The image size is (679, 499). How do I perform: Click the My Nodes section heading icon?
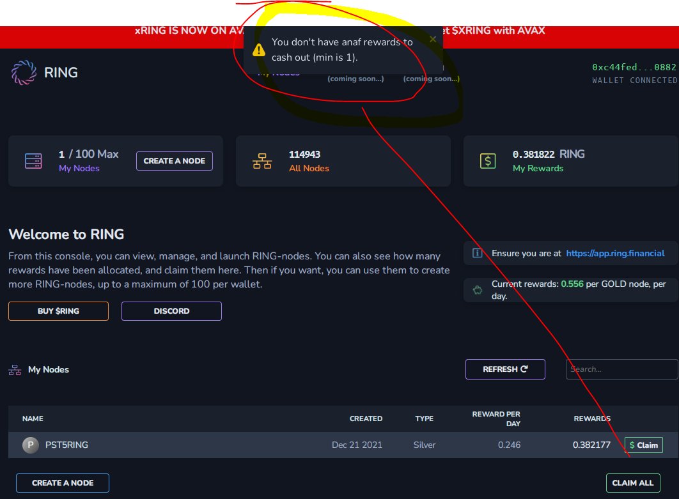pyautogui.click(x=15, y=370)
